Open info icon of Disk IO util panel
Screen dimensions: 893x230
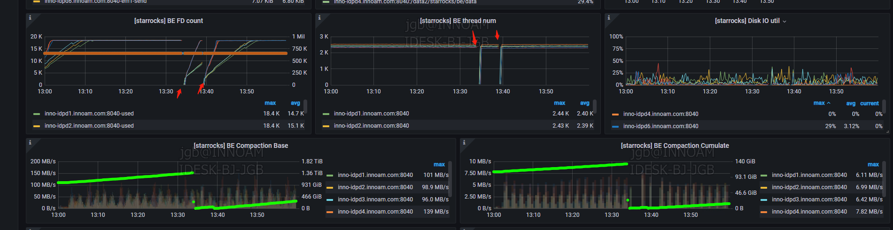coord(609,17)
